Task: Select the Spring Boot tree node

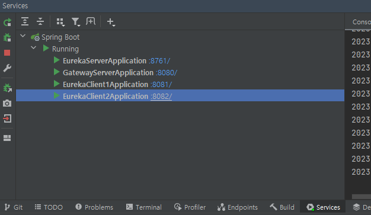Action: (x=60, y=37)
